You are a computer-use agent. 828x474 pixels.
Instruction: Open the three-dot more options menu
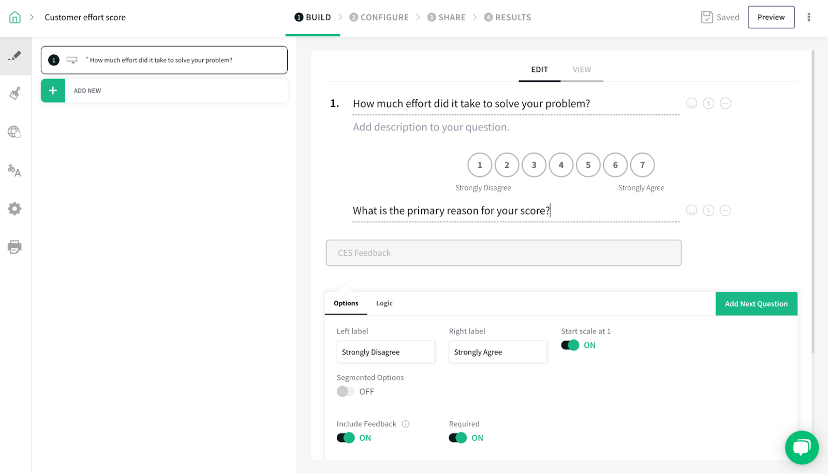(808, 17)
